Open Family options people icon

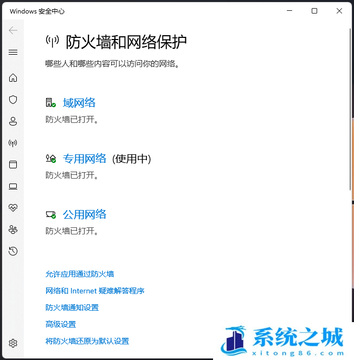point(13,230)
